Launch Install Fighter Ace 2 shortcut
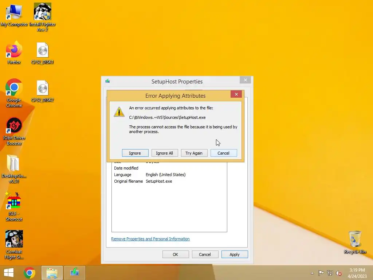This screenshot has height=280, width=373. [42, 17]
